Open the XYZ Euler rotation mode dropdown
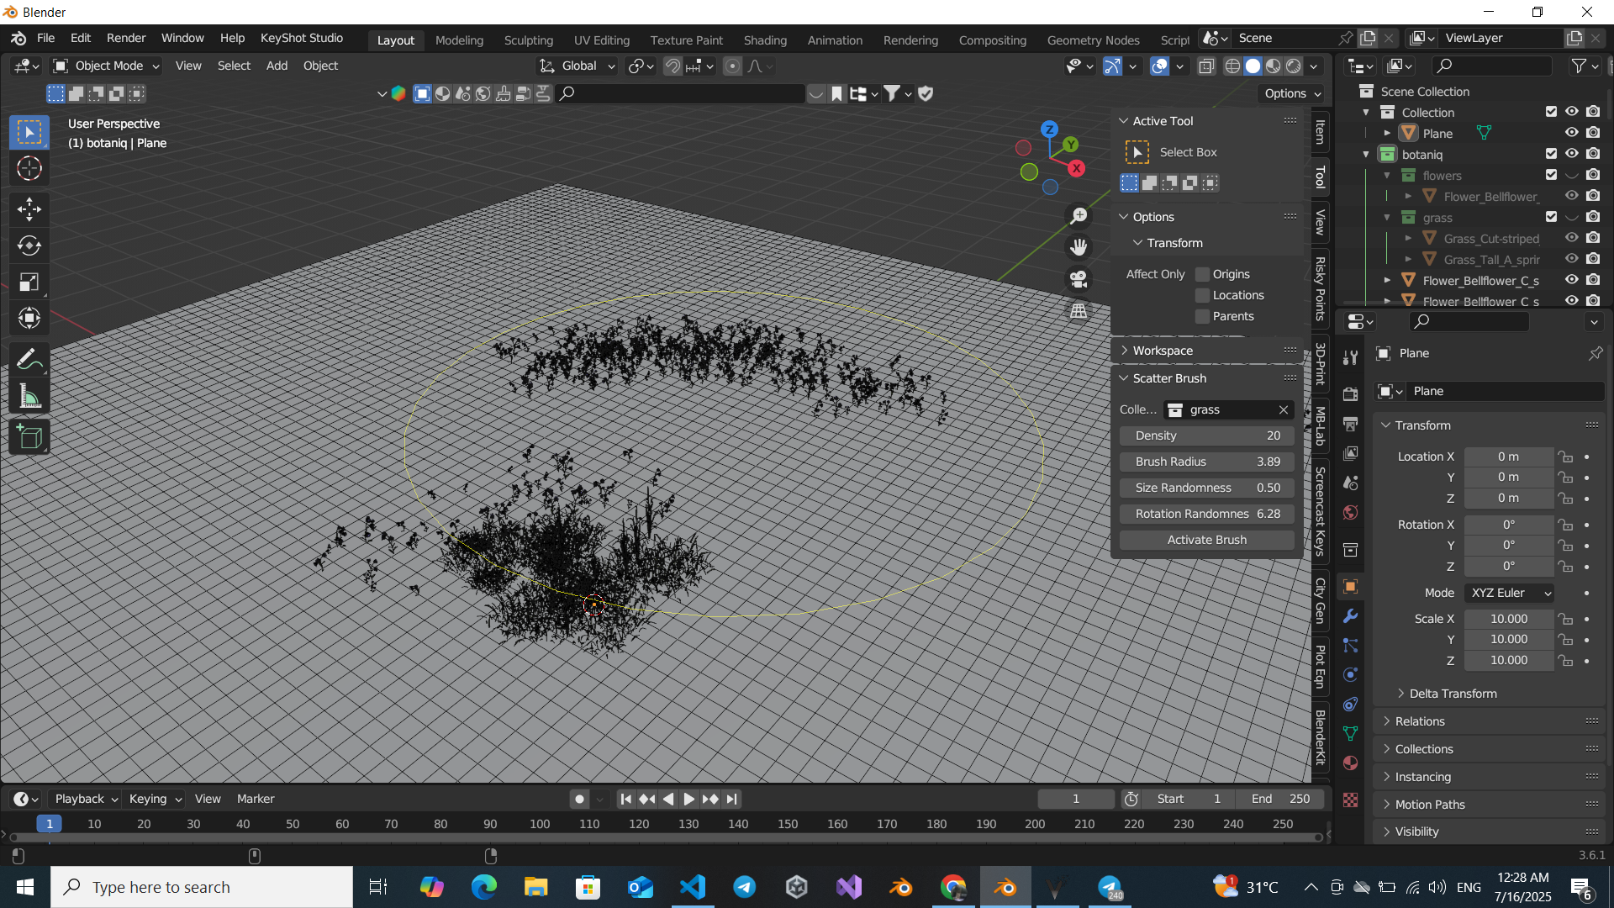 coord(1508,593)
